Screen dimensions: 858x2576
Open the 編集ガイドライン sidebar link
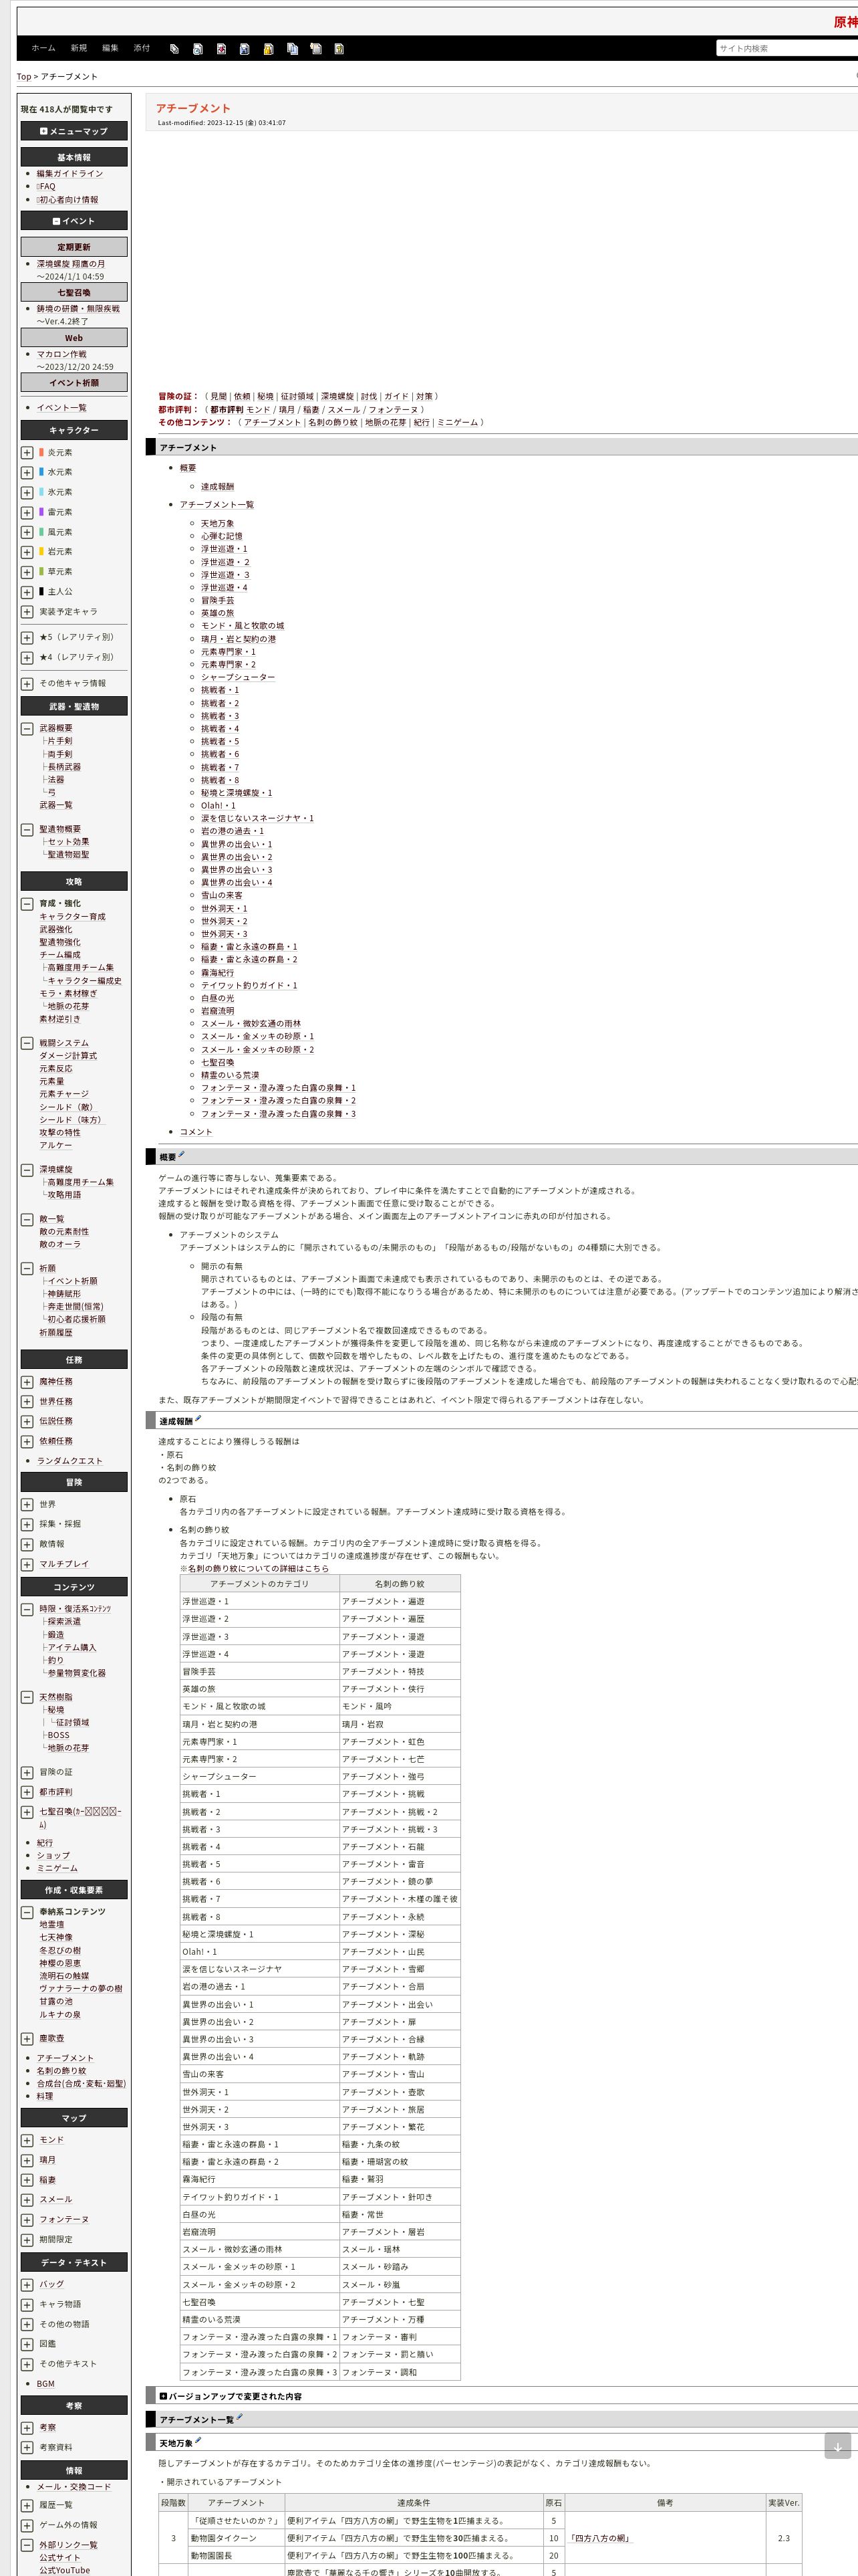[70, 174]
